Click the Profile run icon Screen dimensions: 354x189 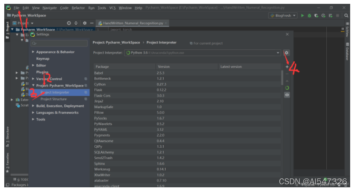pos(323,16)
